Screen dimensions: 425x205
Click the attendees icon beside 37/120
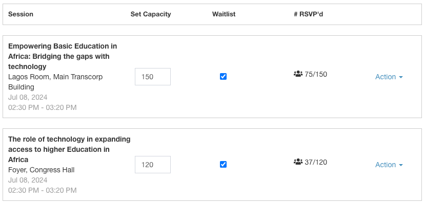(298, 162)
